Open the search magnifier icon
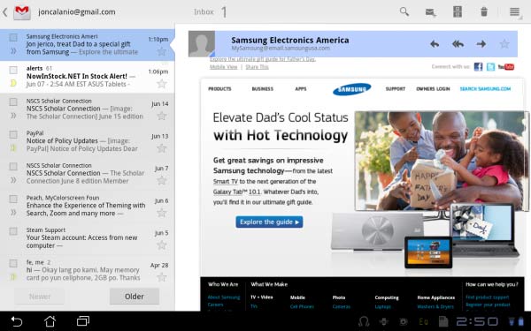This screenshot has height=331, width=531. (x=404, y=11)
